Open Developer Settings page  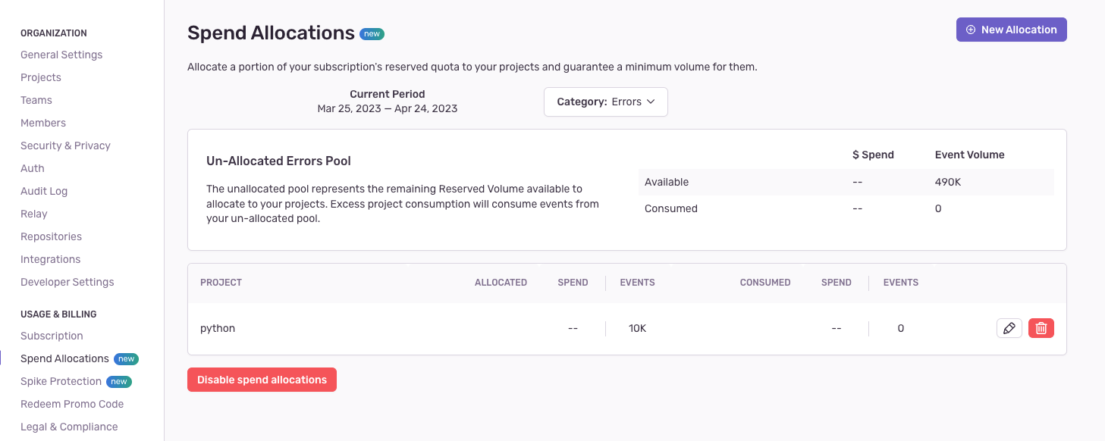pyautogui.click(x=67, y=282)
